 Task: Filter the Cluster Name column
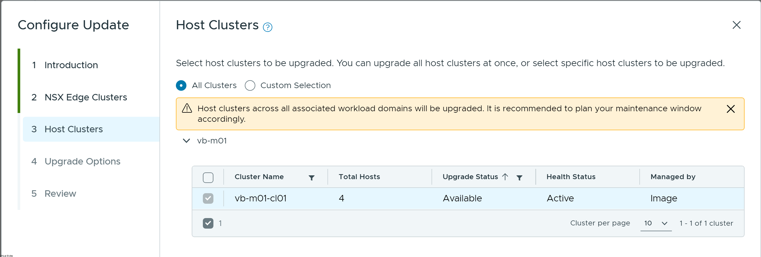point(311,177)
